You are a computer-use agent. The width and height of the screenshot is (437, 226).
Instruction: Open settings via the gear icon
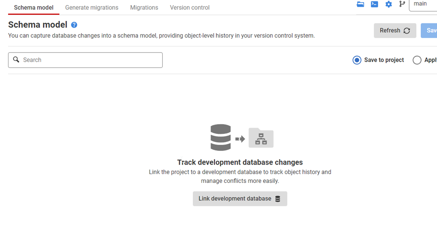pyautogui.click(x=388, y=4)
